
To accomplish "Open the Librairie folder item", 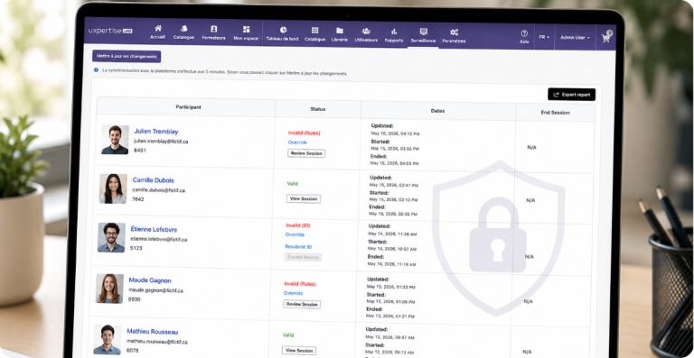I will click(x=340, y=34).
